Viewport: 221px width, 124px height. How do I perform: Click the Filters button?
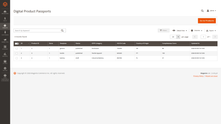point(163,31)
